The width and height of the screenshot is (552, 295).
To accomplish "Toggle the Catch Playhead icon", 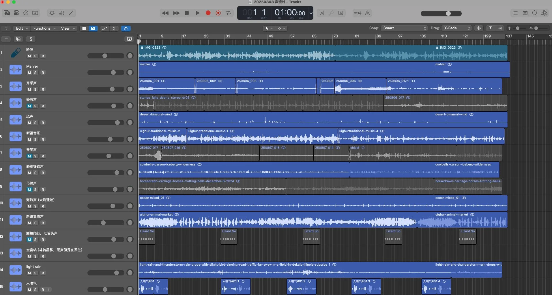I will click(126, 28).
